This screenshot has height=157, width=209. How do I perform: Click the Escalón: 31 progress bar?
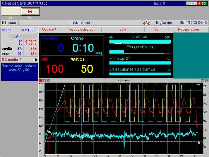(x=140, y=63)
